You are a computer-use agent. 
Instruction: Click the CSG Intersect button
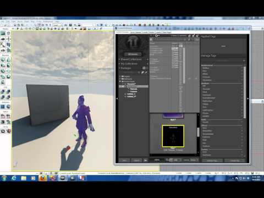pos(3,97)
